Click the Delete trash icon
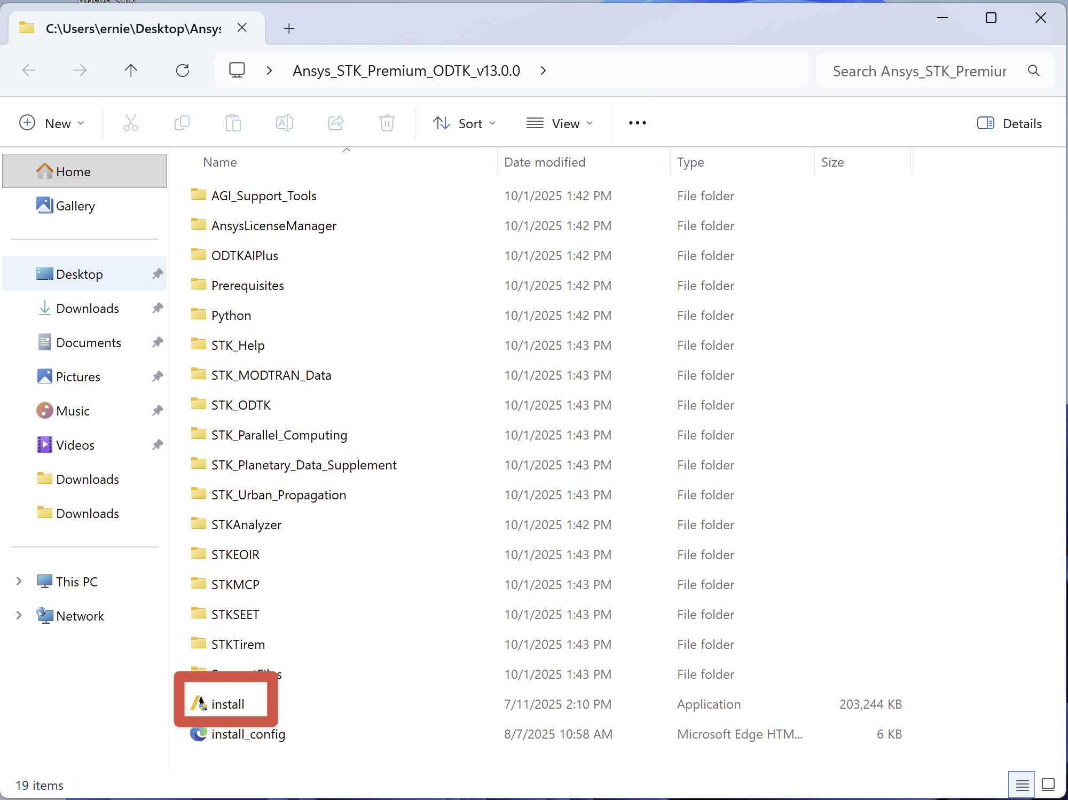1068x800 pixels. point(387,123)
